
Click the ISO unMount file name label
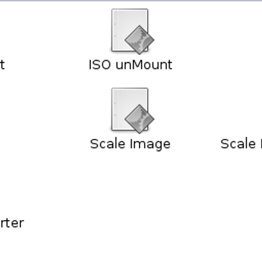130,65
